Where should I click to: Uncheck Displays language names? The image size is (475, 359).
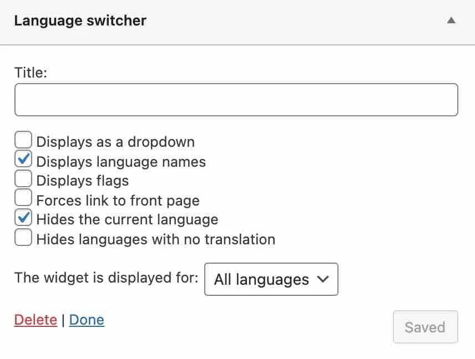(23, 159)
